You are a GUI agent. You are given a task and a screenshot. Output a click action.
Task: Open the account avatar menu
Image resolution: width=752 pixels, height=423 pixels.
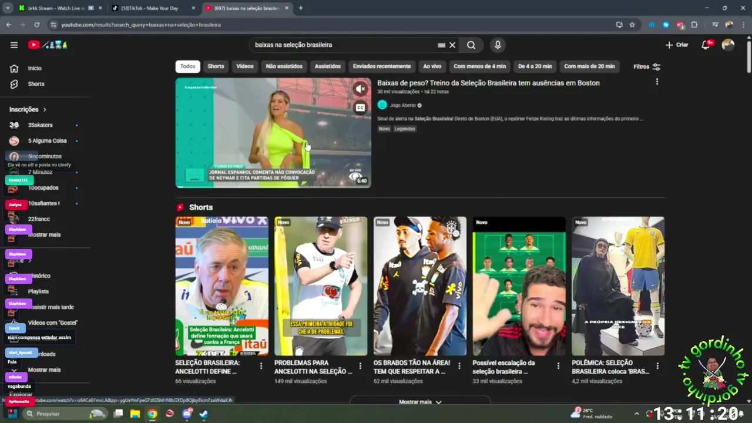click(728, 45)
